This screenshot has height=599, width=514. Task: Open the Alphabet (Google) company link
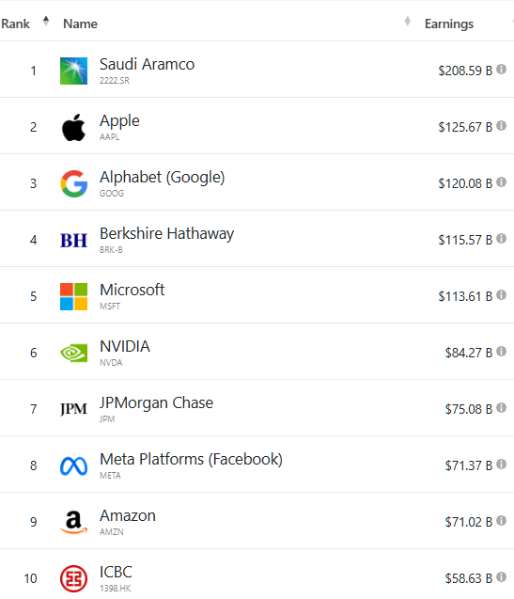coord(163,177)
